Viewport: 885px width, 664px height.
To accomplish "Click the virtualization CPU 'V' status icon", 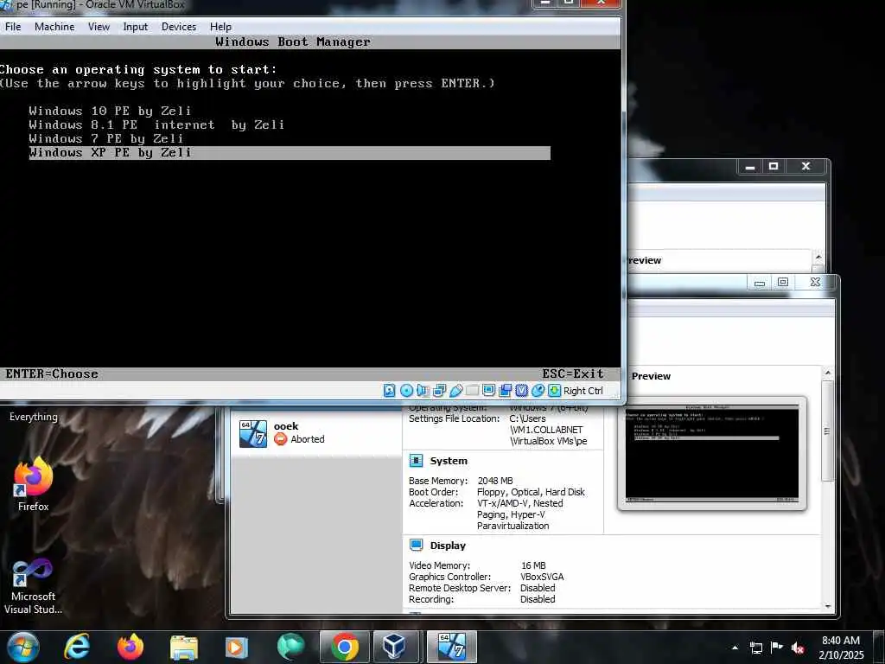I will point(521,391).
